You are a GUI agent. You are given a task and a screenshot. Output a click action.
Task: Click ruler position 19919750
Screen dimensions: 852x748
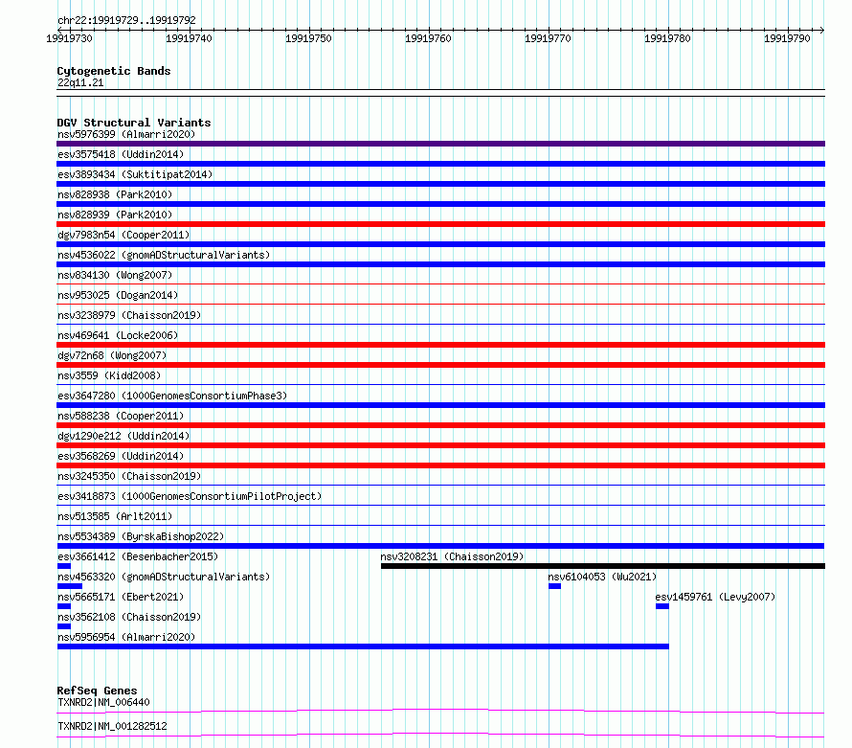[x=308, y=38]
